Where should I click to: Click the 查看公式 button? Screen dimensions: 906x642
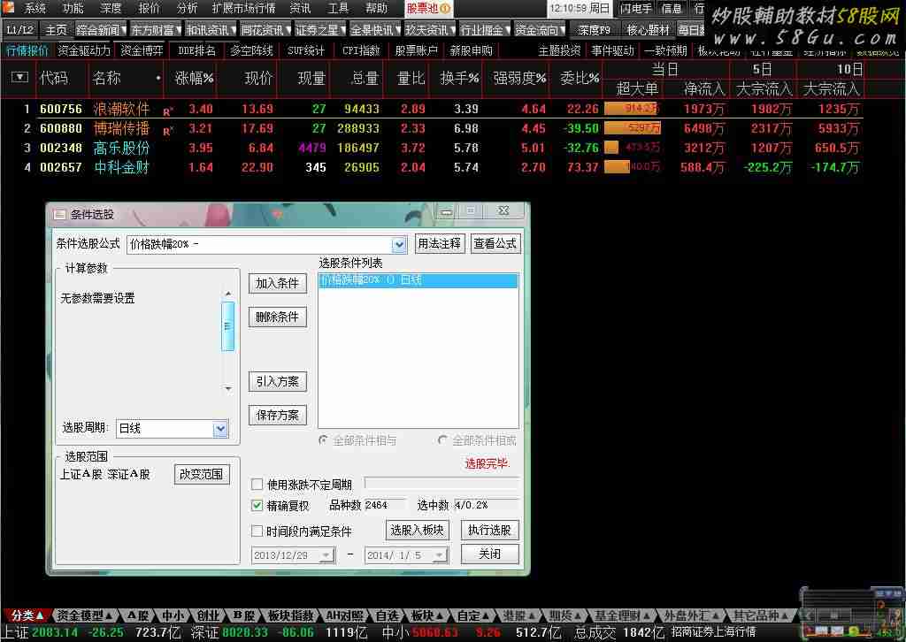tap(495, 244)
